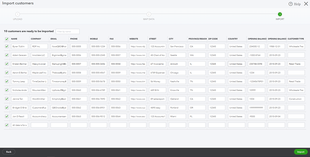Image resolution: width=310 pixels, height=157 pixels.
Task: Edit the company field RDP Inc.
Action: pos(39,47)
